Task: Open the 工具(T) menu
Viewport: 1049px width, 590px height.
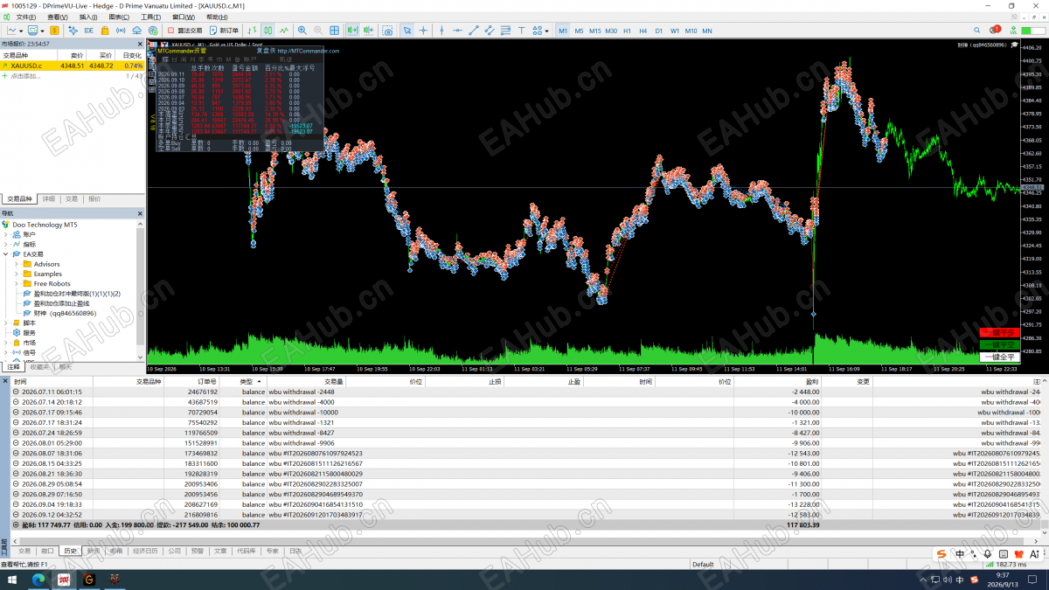Action: [x=150, y=17]
